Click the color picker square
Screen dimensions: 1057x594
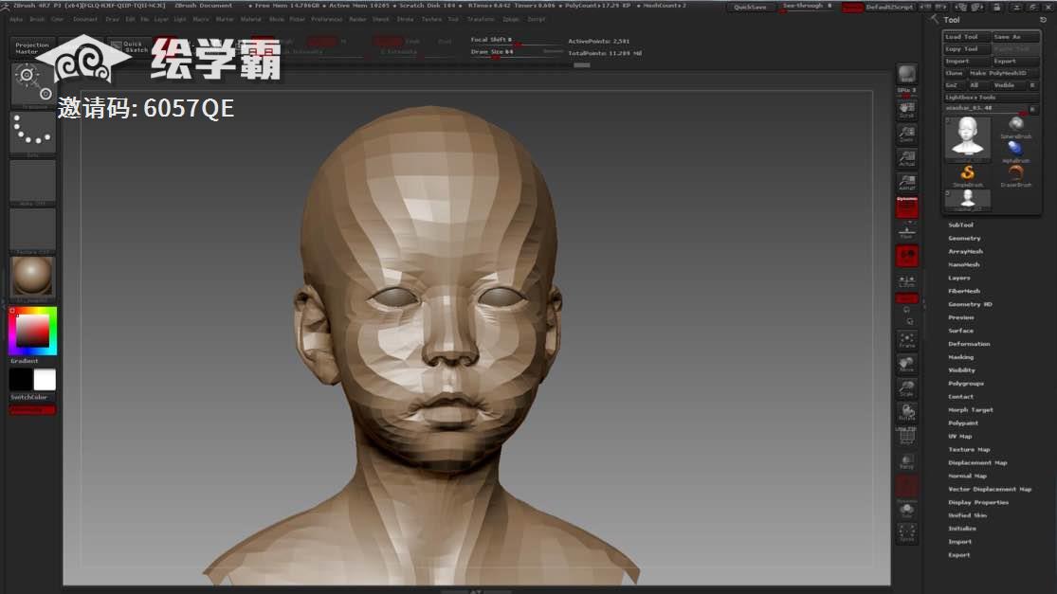(x=32, y=331)
